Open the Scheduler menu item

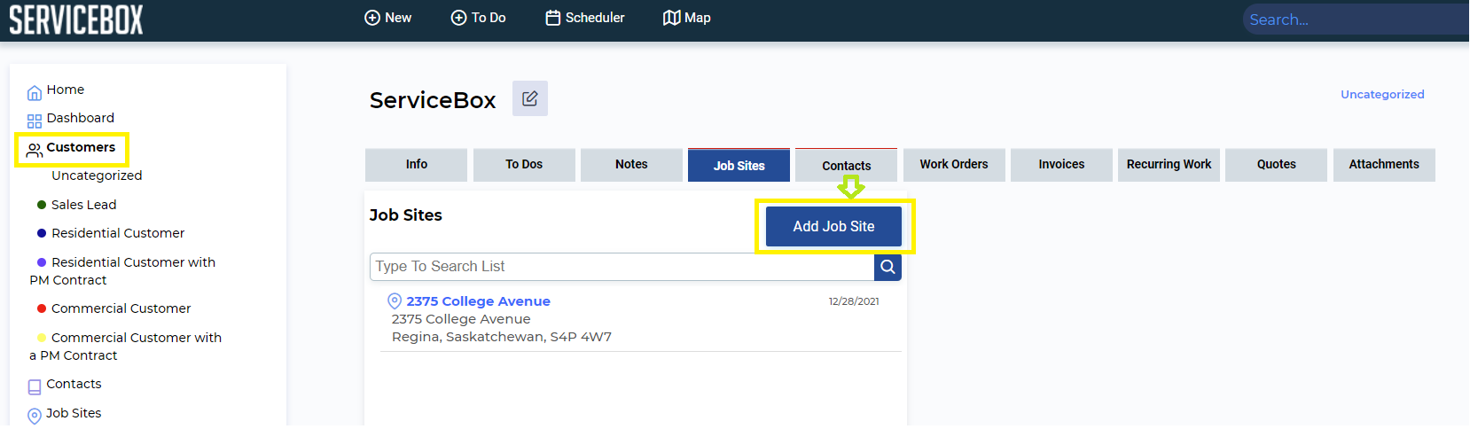tap(585, 18)
